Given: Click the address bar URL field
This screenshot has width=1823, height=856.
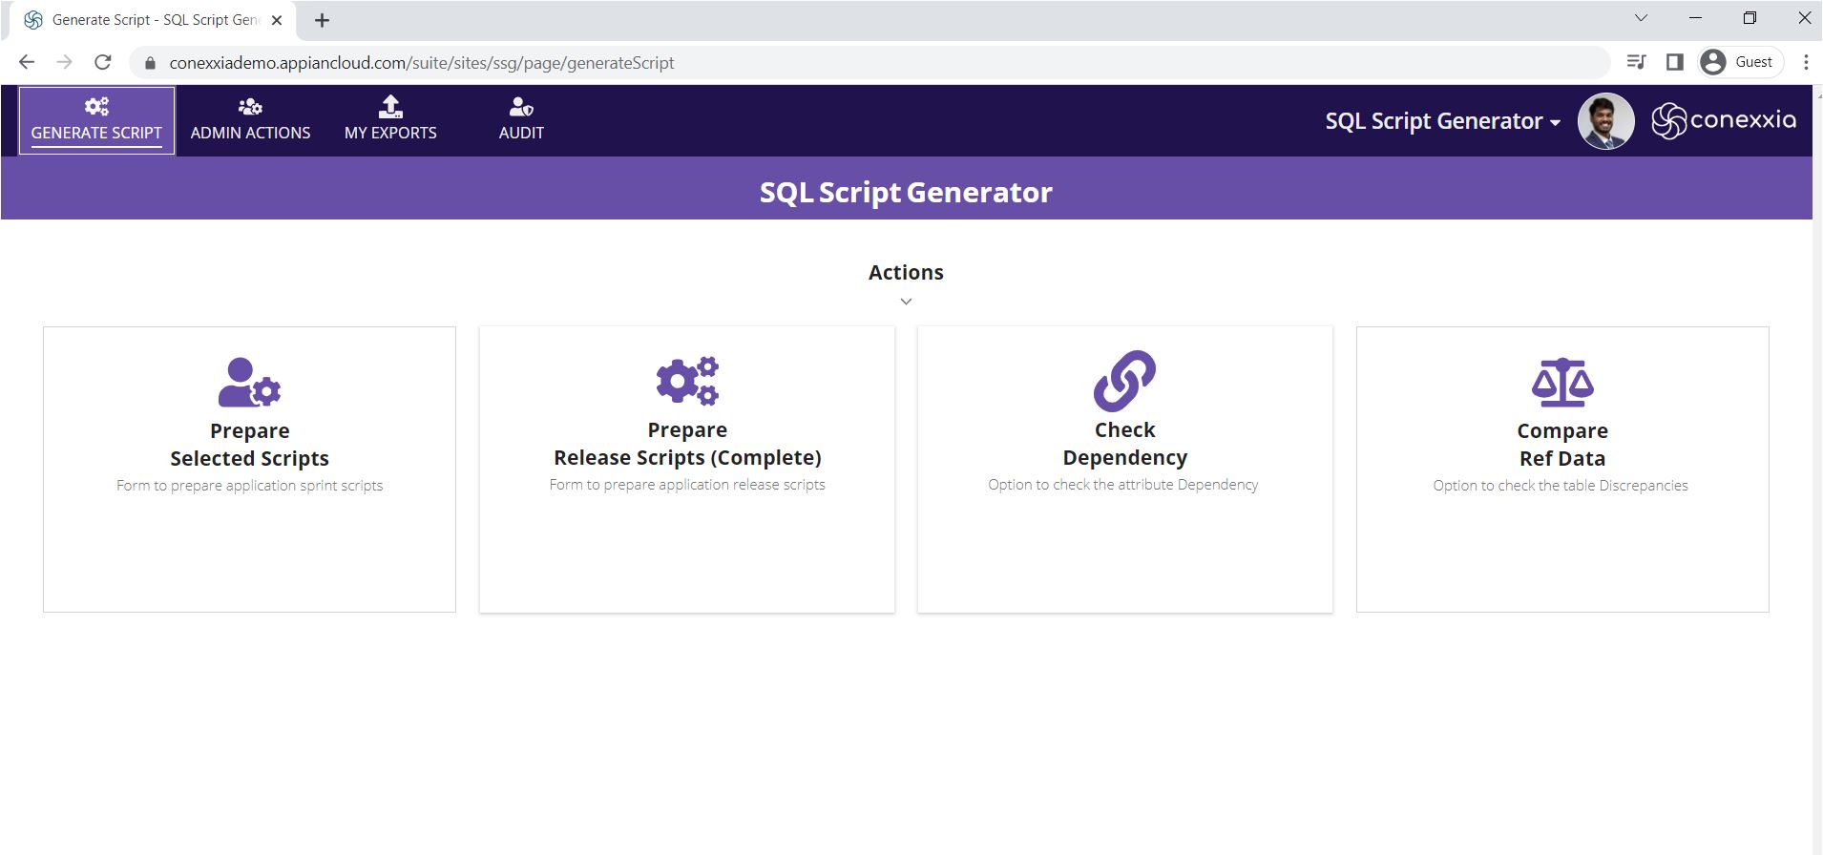Looking at the screenshot, I should [870, 63].
